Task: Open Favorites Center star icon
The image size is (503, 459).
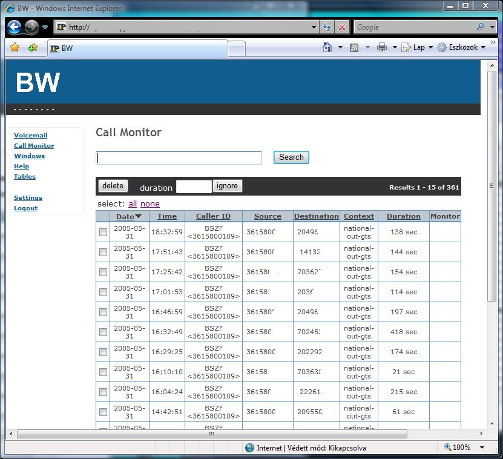Action: click(15, 48)
